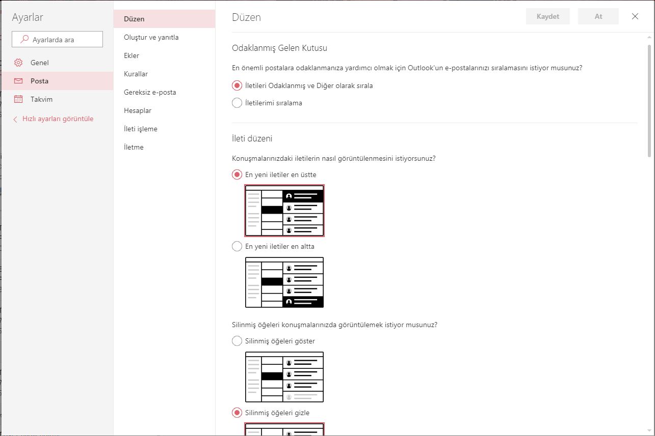Click Hızlı ayarları görüntüle link
The image size is (655, 436).
[x=58, y=119]
